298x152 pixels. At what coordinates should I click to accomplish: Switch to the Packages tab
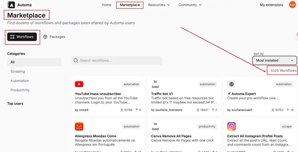pyautogui.click(x=54, y=37)
